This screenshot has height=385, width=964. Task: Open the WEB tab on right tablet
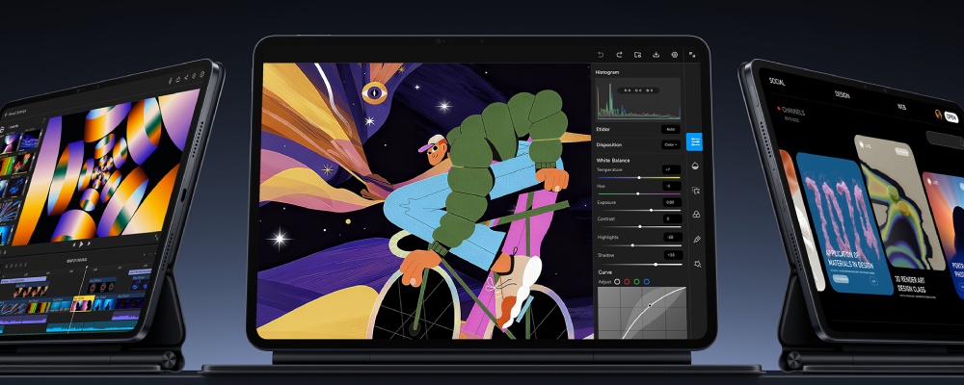(x=901, y=106)
